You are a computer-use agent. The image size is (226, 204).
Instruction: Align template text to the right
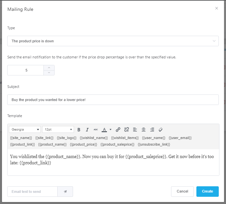click(x=152, y=130)
